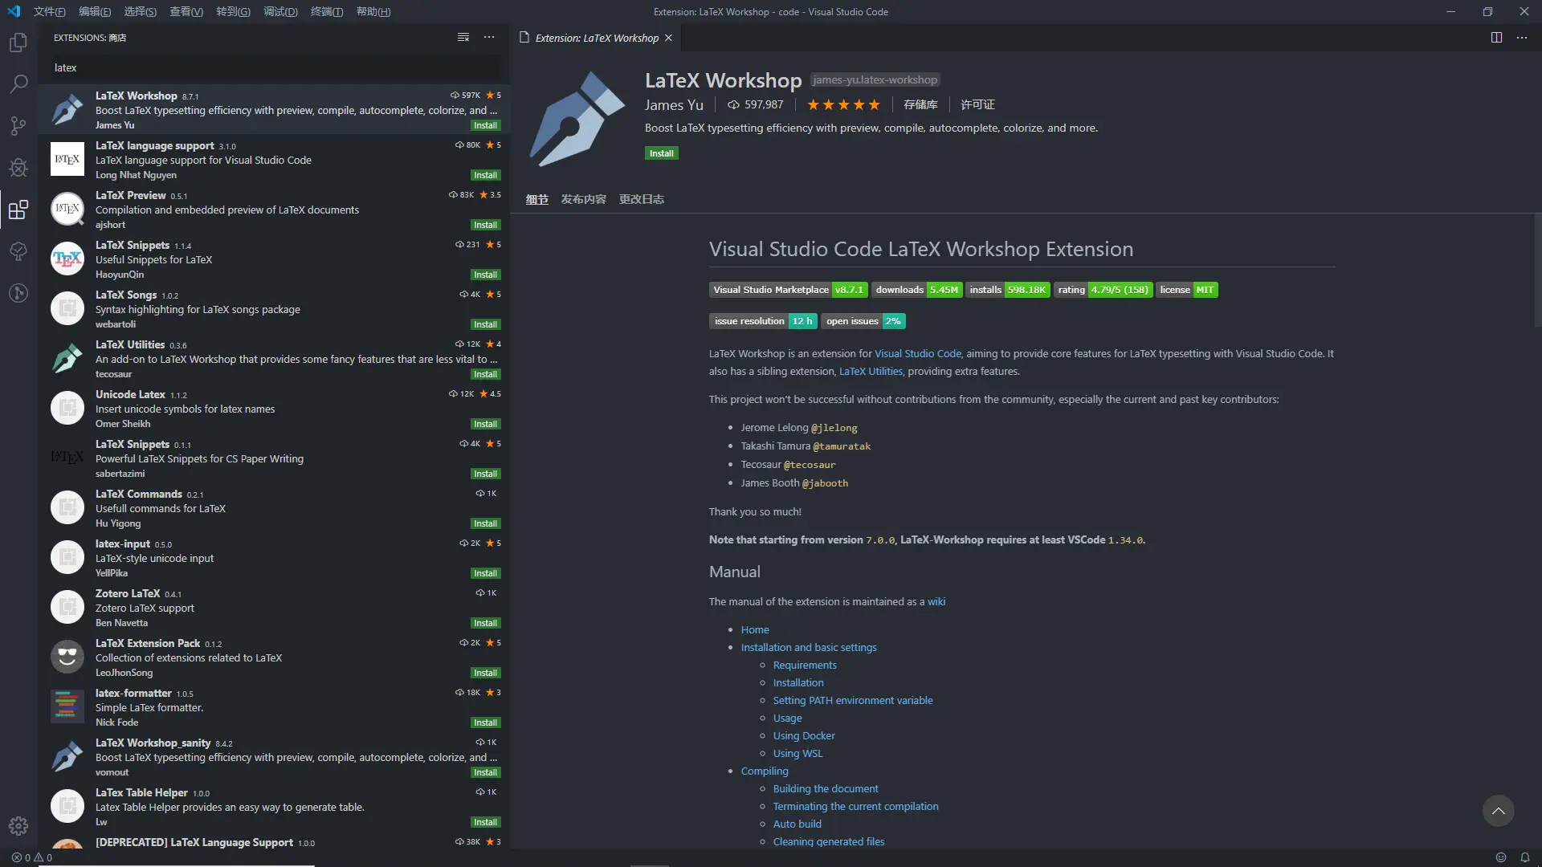Open Source Control view
Viewport: 1542px width, 867px height.
click(18, 126)
